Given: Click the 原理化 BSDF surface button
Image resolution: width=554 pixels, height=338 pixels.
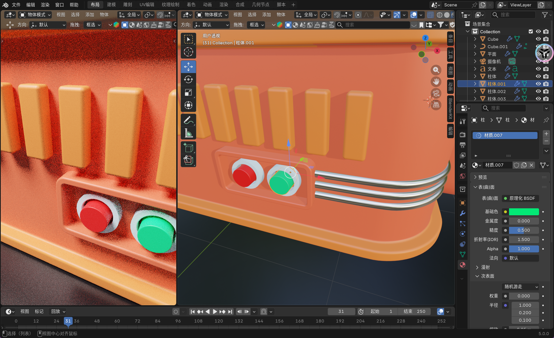Looking at the screenshot, I should 520,198.
